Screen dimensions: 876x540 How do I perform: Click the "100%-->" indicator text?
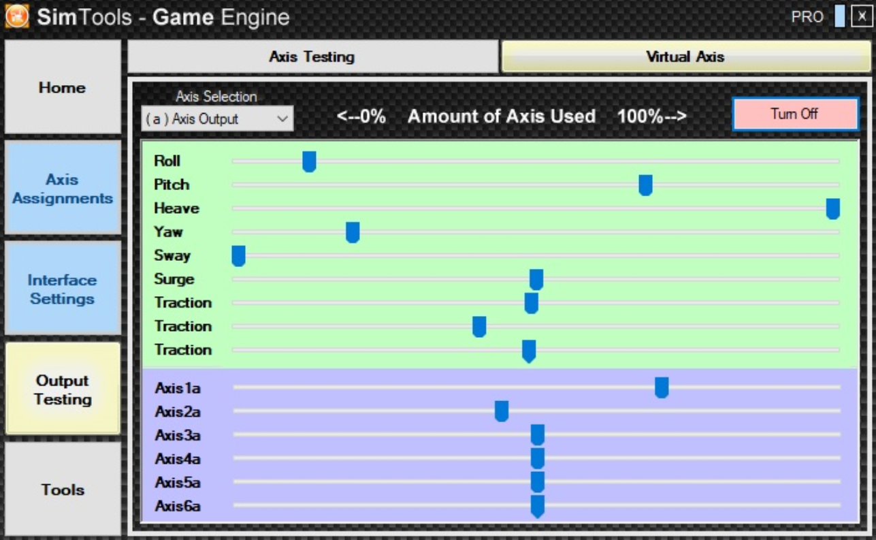(x=652, y=116)
